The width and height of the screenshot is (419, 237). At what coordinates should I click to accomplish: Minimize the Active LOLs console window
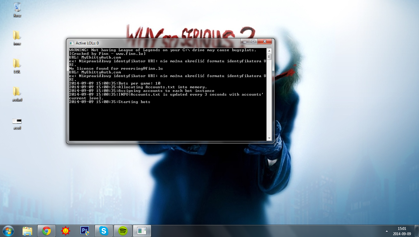[x=245, y=42]
